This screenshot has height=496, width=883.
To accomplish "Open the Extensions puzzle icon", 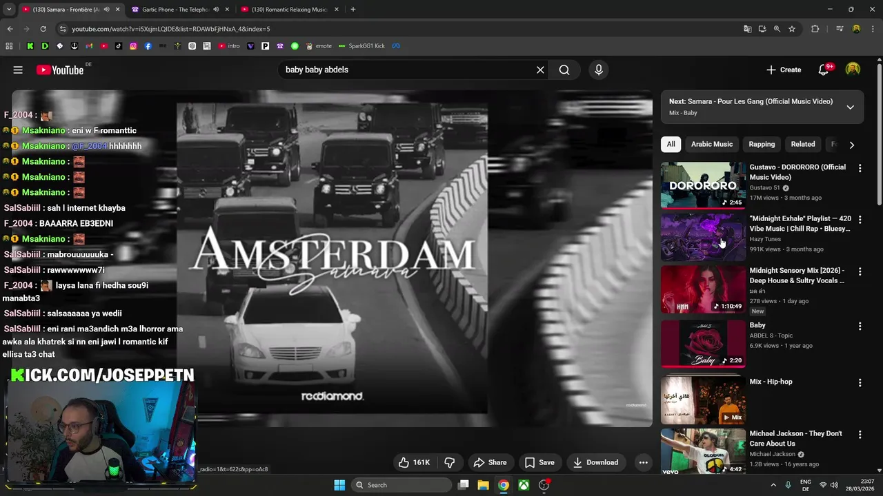I will (815, 29).
